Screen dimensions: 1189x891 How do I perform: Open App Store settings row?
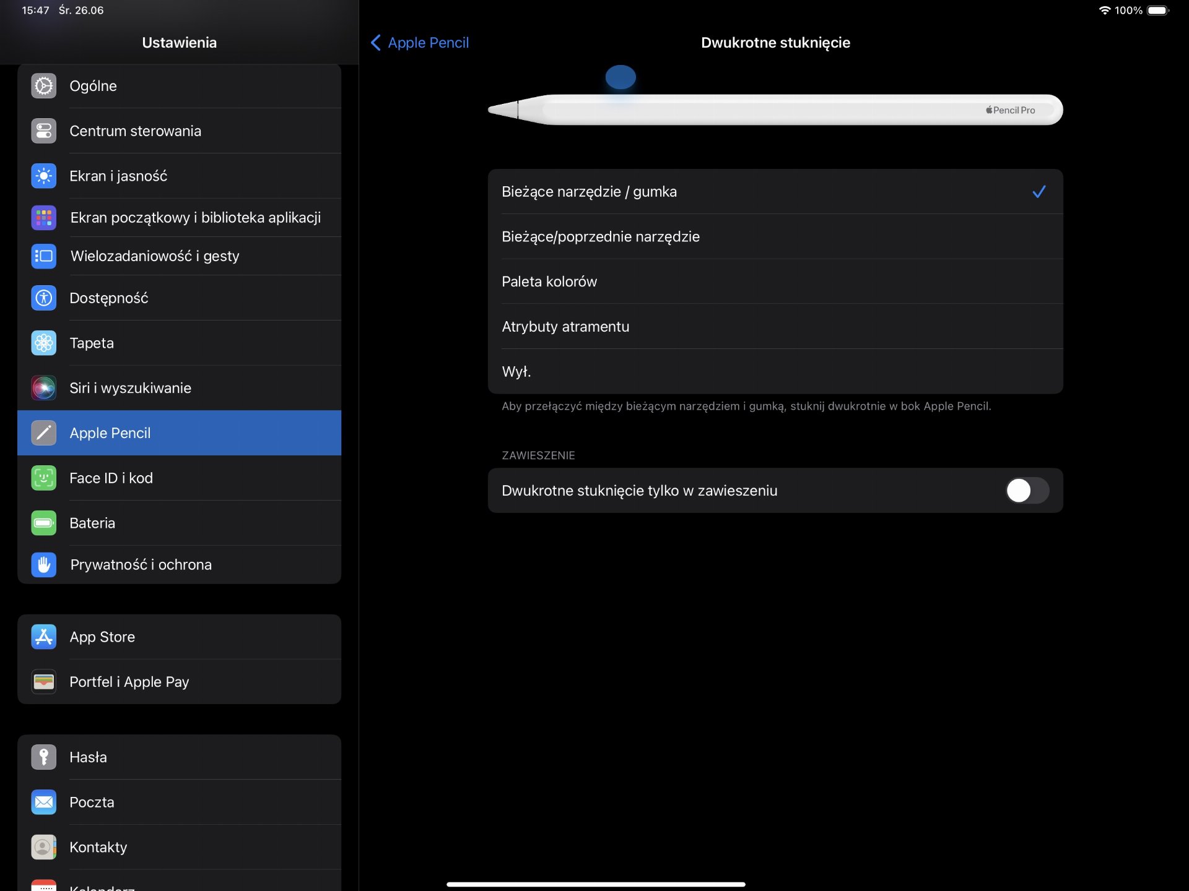[x=180, y=637]
